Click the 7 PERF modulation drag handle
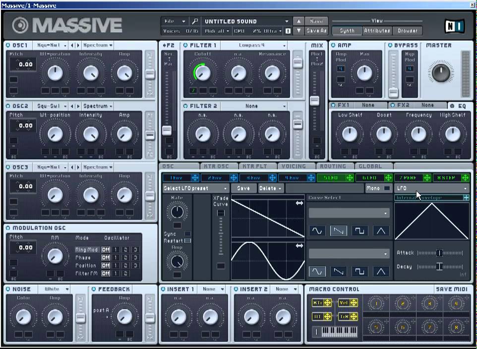This screenshot has width=477, height=349. [x=427, y=177]
